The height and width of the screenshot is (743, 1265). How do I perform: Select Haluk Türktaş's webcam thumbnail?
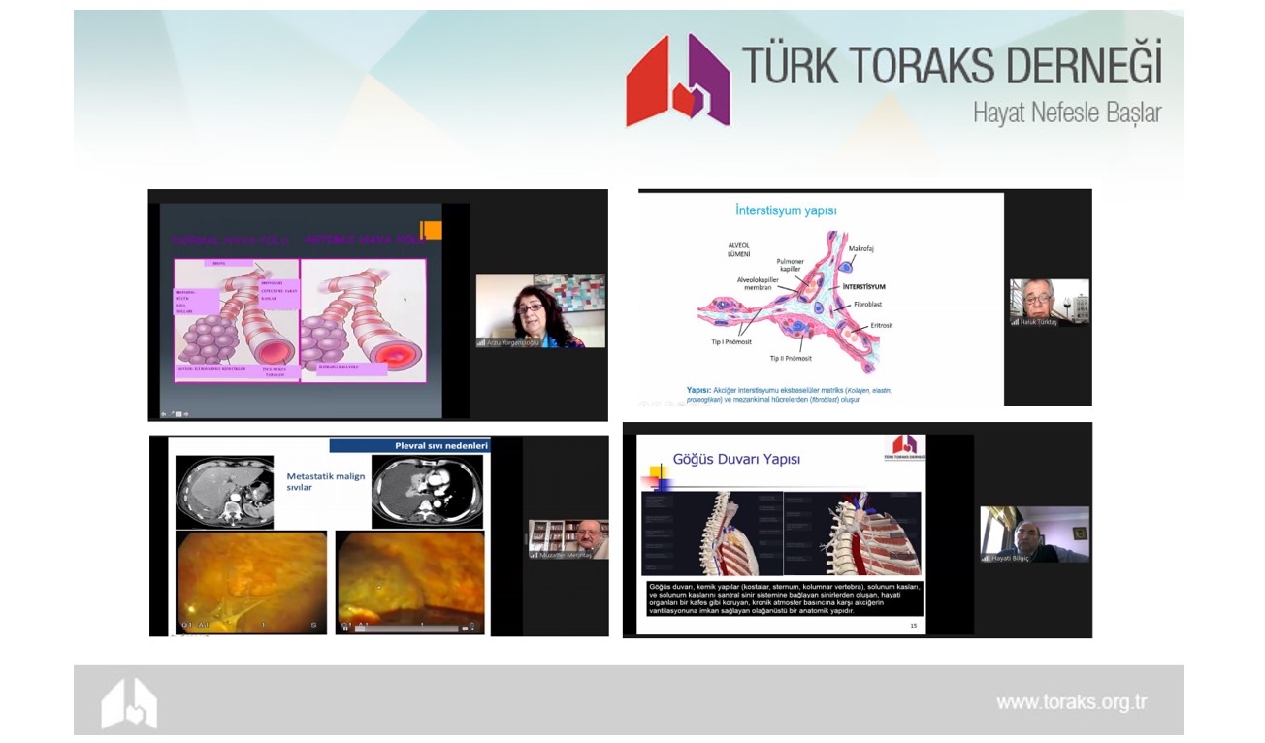click(x=1050, y=302)
